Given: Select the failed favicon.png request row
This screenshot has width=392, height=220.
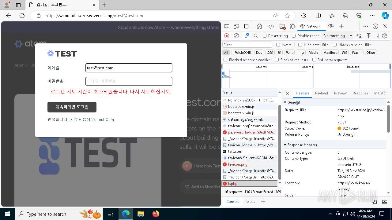Looking at the screenshot, I should point(250,164).
